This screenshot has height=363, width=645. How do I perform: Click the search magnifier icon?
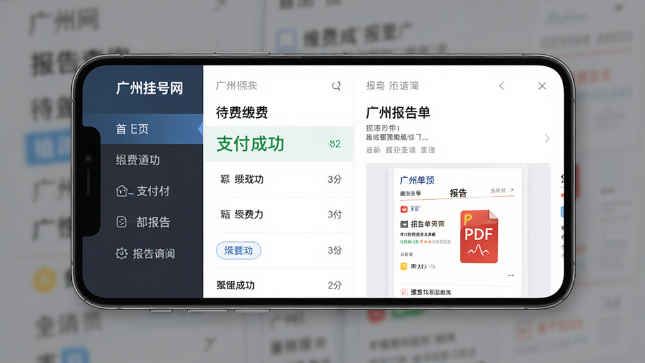336,86
